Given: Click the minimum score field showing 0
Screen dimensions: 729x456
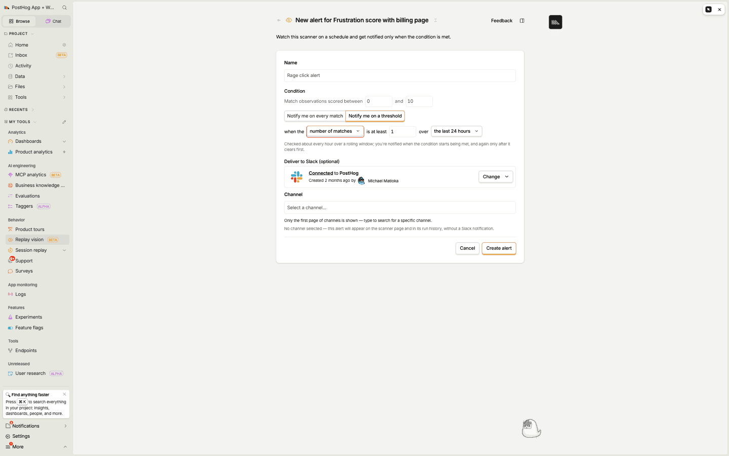Looking at the screenshot, I should point(379,101).
